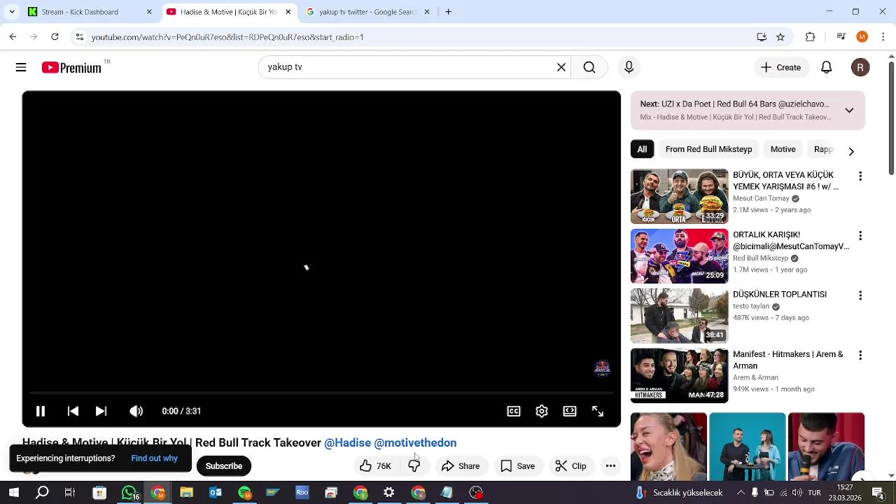896x504 pixels.
Task: Open WhatsApp from the taskbar
Action: tap(129, 493)
